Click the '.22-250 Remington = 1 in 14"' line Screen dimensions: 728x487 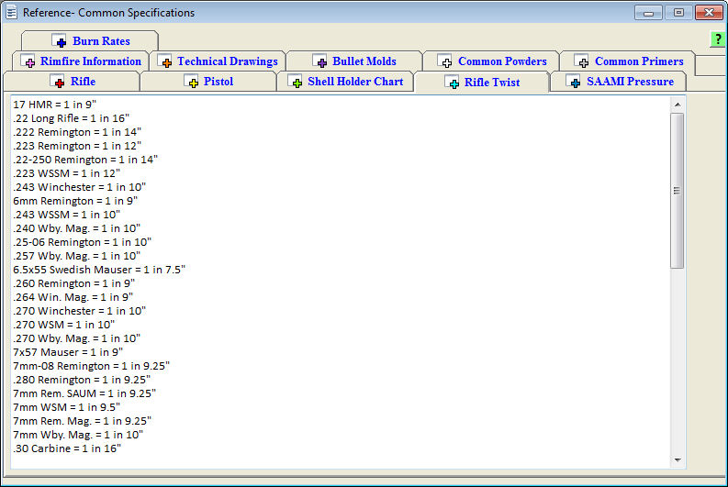[x=85, y=160]
